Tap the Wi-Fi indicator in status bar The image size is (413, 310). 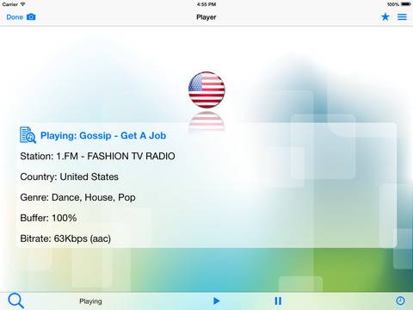[22, 4]
